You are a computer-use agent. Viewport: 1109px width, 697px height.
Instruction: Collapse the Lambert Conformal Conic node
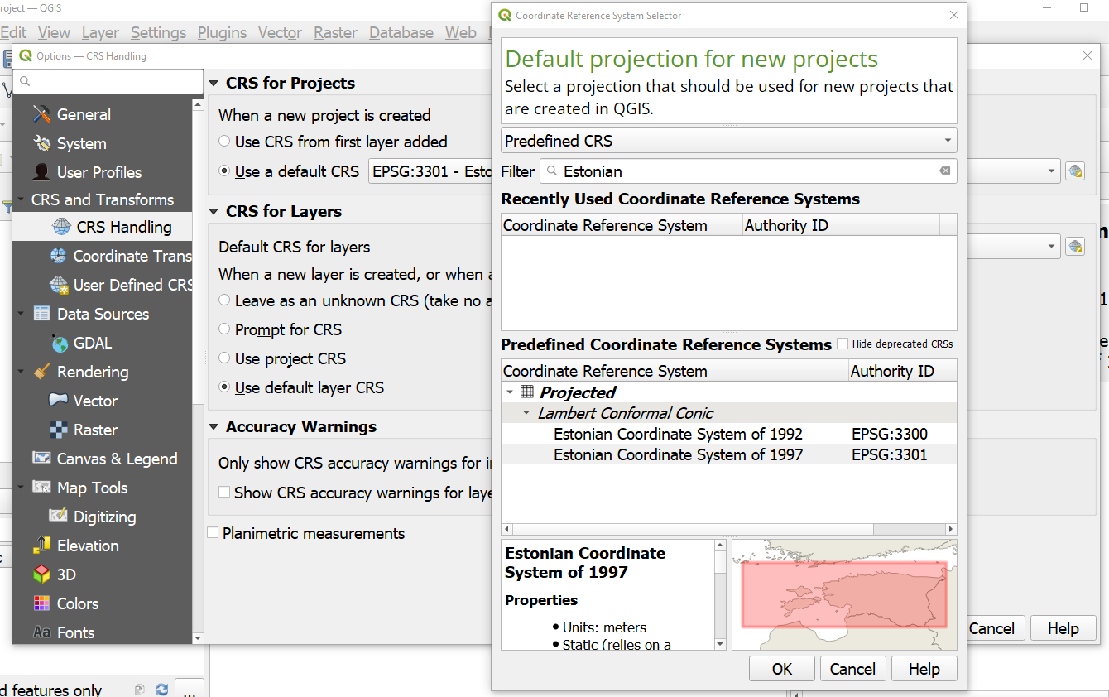point(526,413)
